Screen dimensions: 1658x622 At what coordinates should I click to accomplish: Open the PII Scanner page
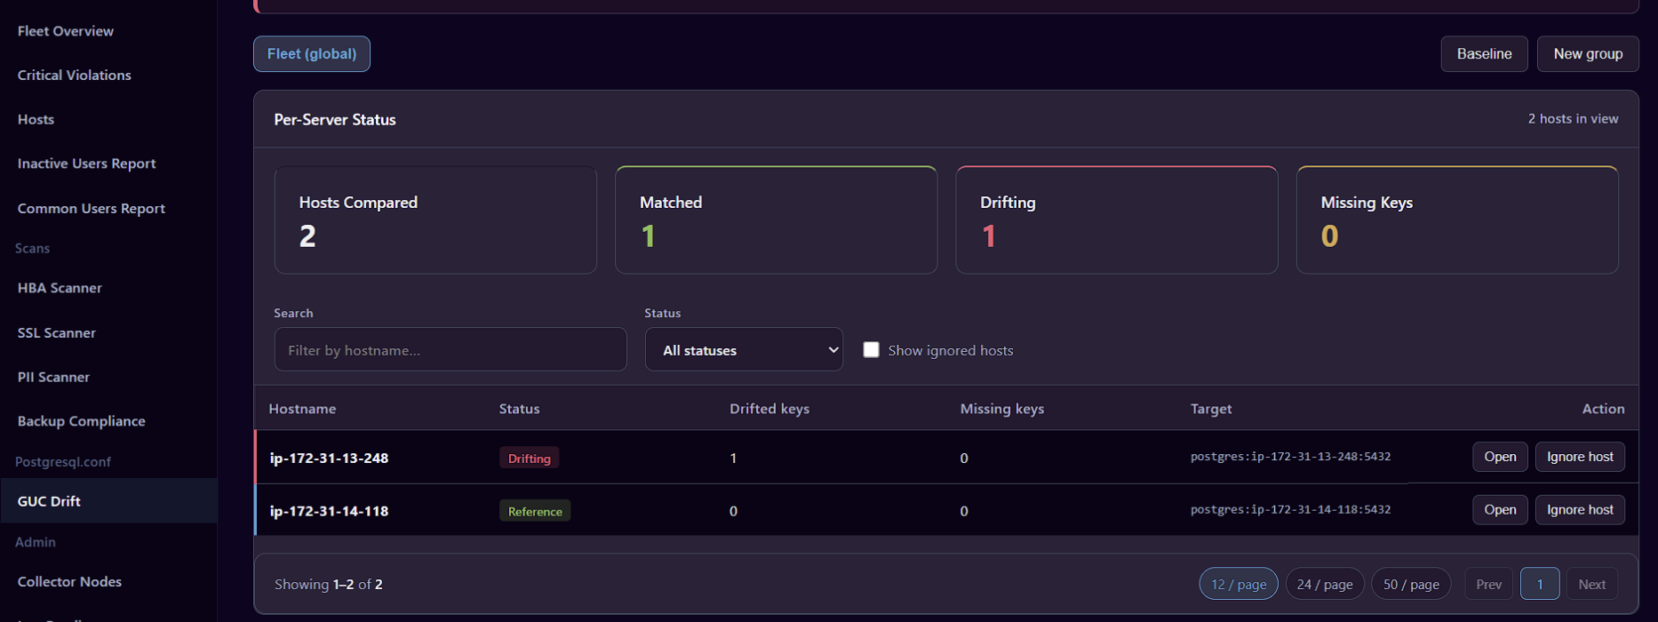53,378
